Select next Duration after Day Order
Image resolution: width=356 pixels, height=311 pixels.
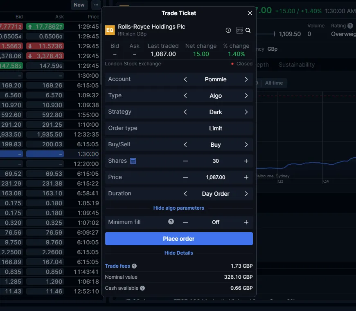(246, 194)
